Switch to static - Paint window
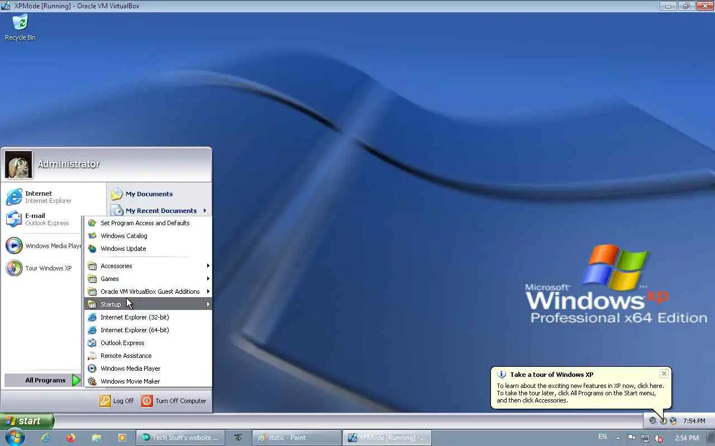 coord(297,438)
